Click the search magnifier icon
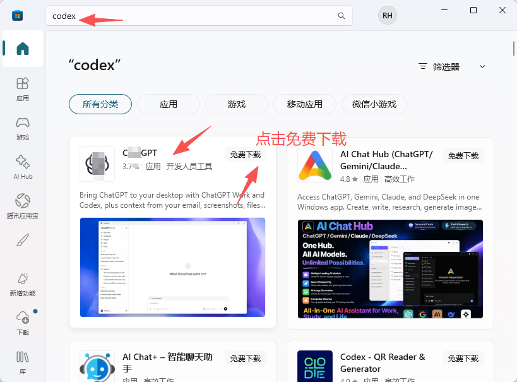Image resolution: width=517 pixels, height=382 pixels. pyautogui.click(x=342, y=16)
